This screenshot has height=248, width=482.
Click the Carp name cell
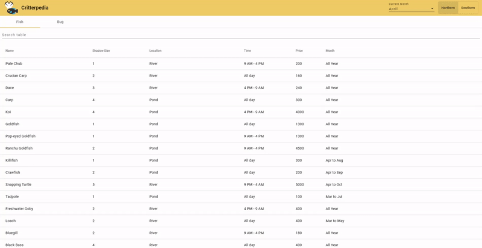pyautogui.click(x=9, y=100)
